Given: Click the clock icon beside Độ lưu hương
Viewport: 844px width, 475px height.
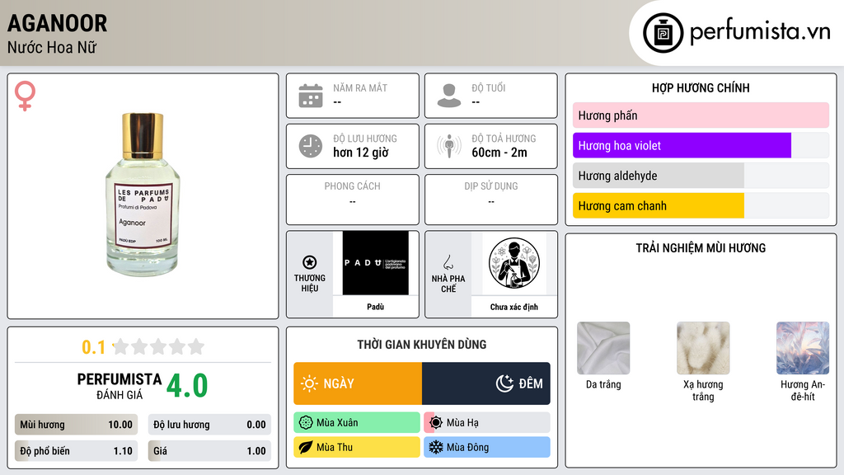Looking at the screenshot, I should click(x=311, y=146).
